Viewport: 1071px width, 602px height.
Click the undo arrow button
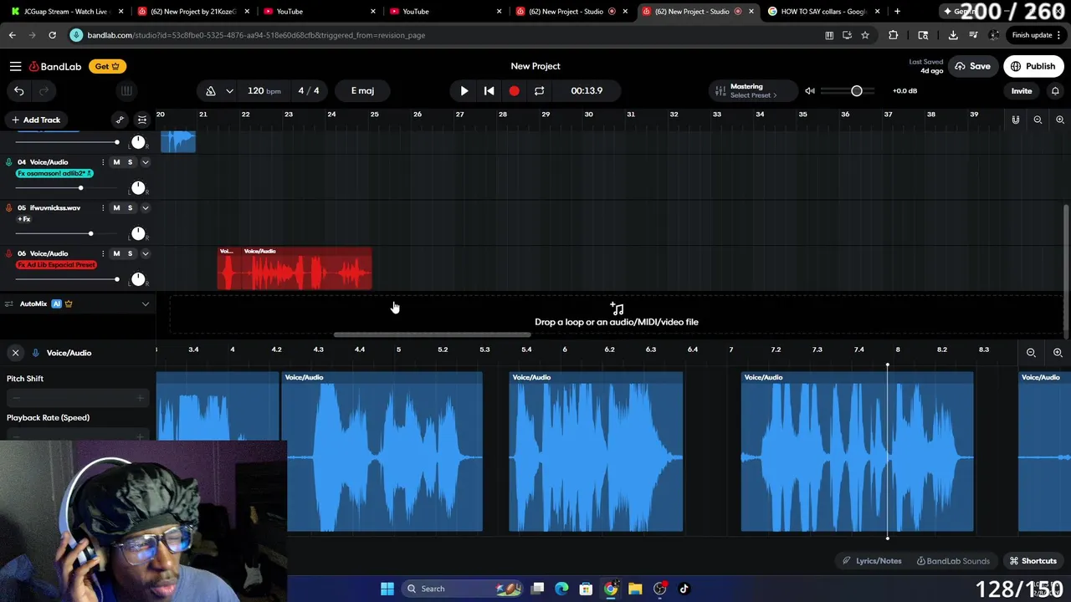tap(19, 90)
